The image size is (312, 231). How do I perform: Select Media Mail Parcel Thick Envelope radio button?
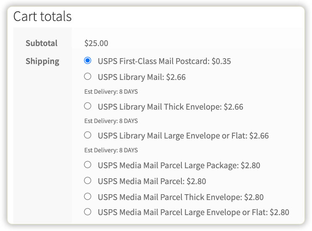click(88, 196)
